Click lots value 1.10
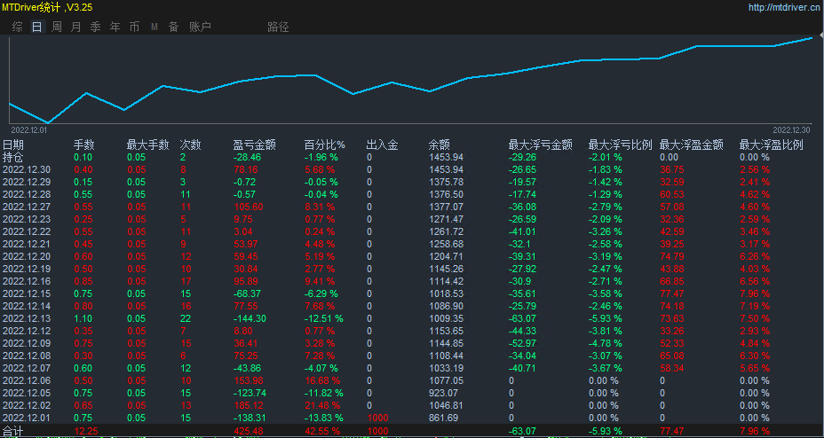 83,318
